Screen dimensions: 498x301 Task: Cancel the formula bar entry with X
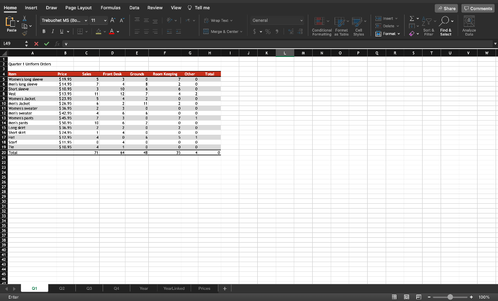click(x=36, y=44)
